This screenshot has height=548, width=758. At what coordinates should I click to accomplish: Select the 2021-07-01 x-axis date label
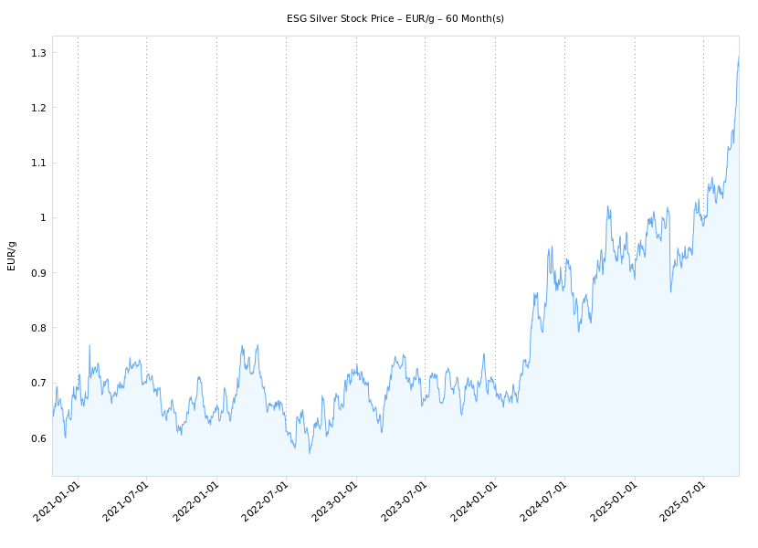127,502
